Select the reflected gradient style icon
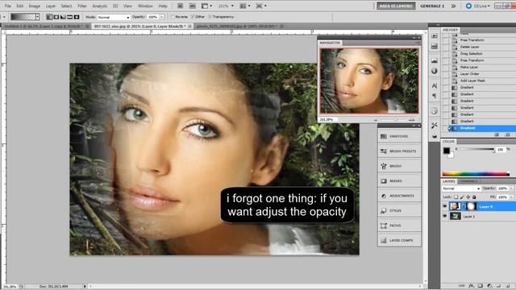This screenshot has width=516, height=290. pos(70,17)
